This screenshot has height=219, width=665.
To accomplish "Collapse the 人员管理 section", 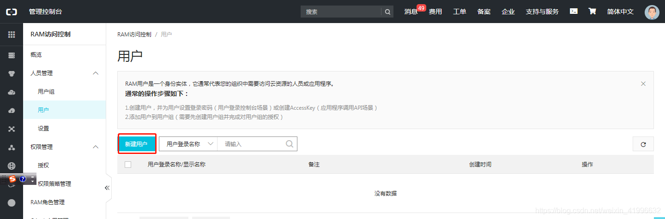I will [x=96, y=73].
